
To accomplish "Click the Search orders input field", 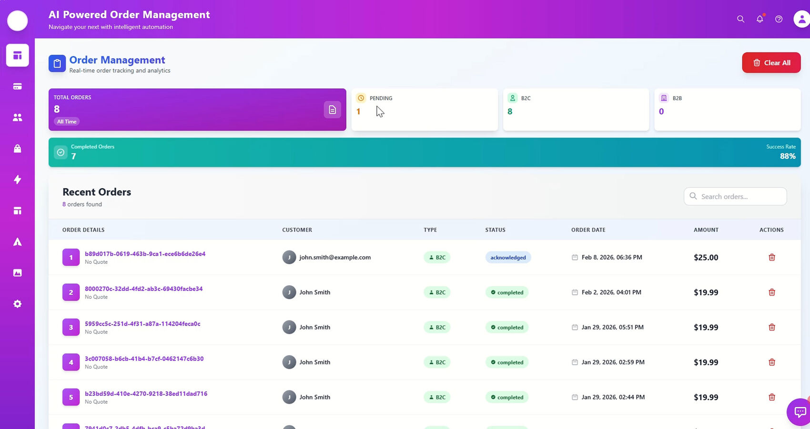I will [740, 196].
